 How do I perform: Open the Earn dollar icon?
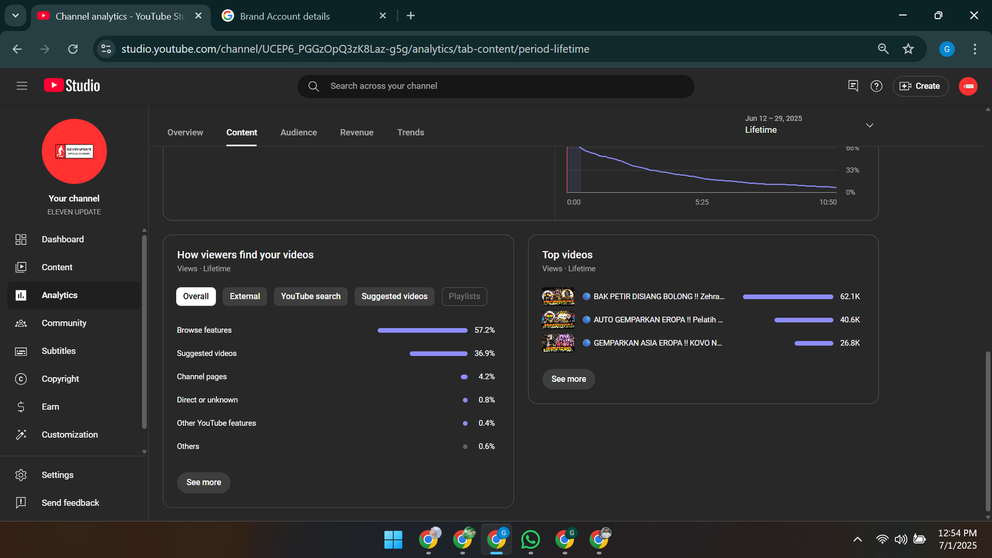21,407
